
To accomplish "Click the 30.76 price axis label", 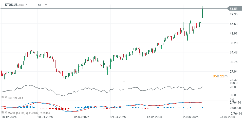I will (x=234, y=62).
